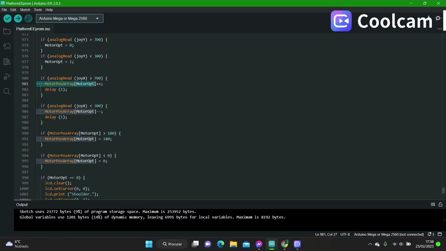Open the Windows Start menu
446x251 pixels.
149,244
